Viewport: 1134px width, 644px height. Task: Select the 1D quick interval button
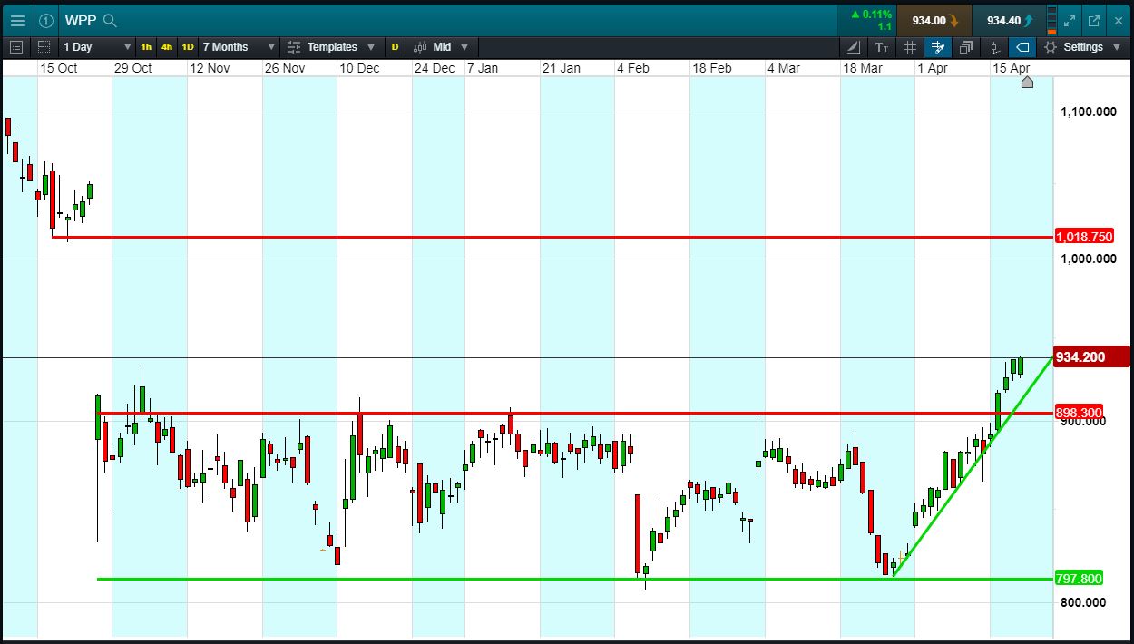(188, 47)
